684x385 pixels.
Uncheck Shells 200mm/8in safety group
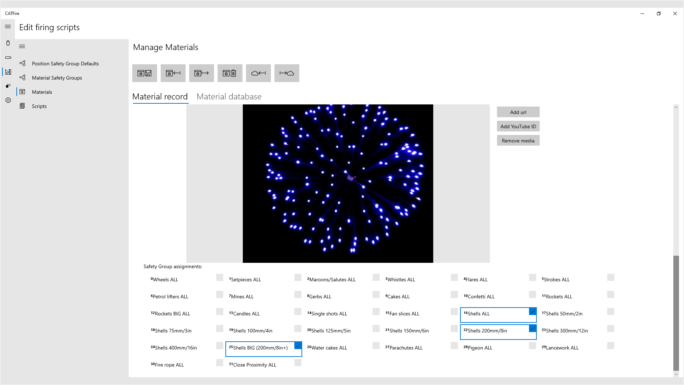pos(532,329)
